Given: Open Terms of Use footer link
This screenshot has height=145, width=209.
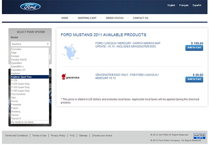Looking at the screenshot, I should click(x=39, y=136).
